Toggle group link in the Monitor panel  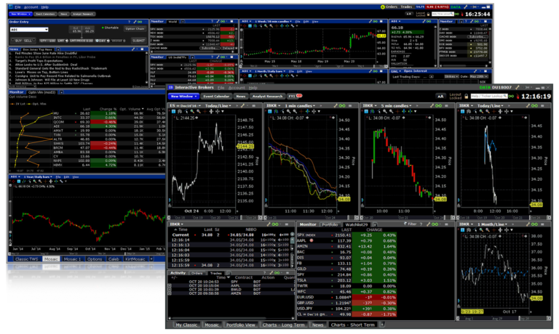(x=435, y=224)
